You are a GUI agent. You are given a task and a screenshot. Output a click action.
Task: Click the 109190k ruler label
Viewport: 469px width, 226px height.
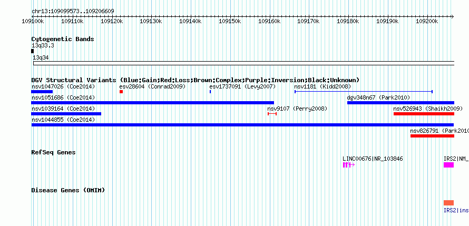pyautogui.click(x=387, y=21)
